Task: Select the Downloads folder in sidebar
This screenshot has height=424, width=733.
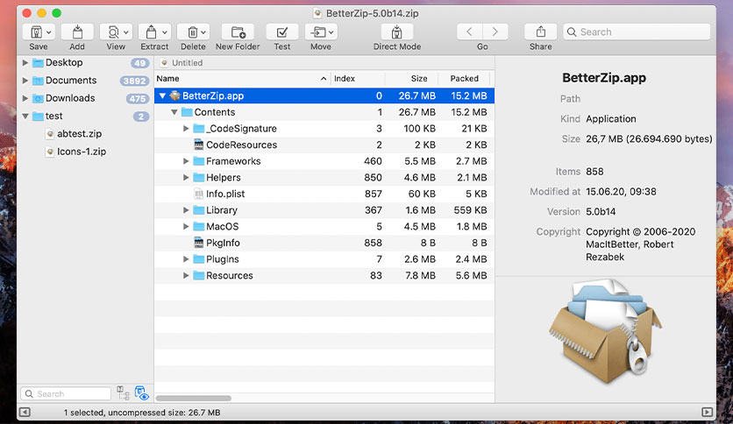Action: [70, 98]
